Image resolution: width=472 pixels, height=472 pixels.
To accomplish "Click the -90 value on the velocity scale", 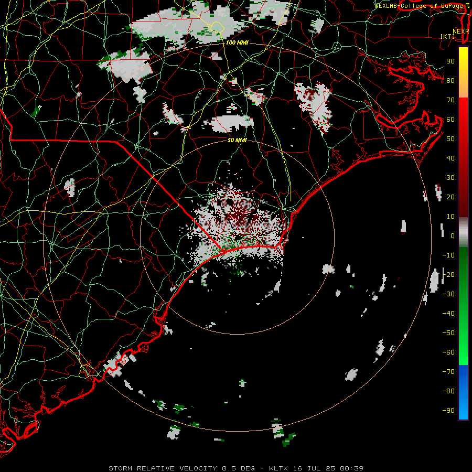I will click(448, 411).
